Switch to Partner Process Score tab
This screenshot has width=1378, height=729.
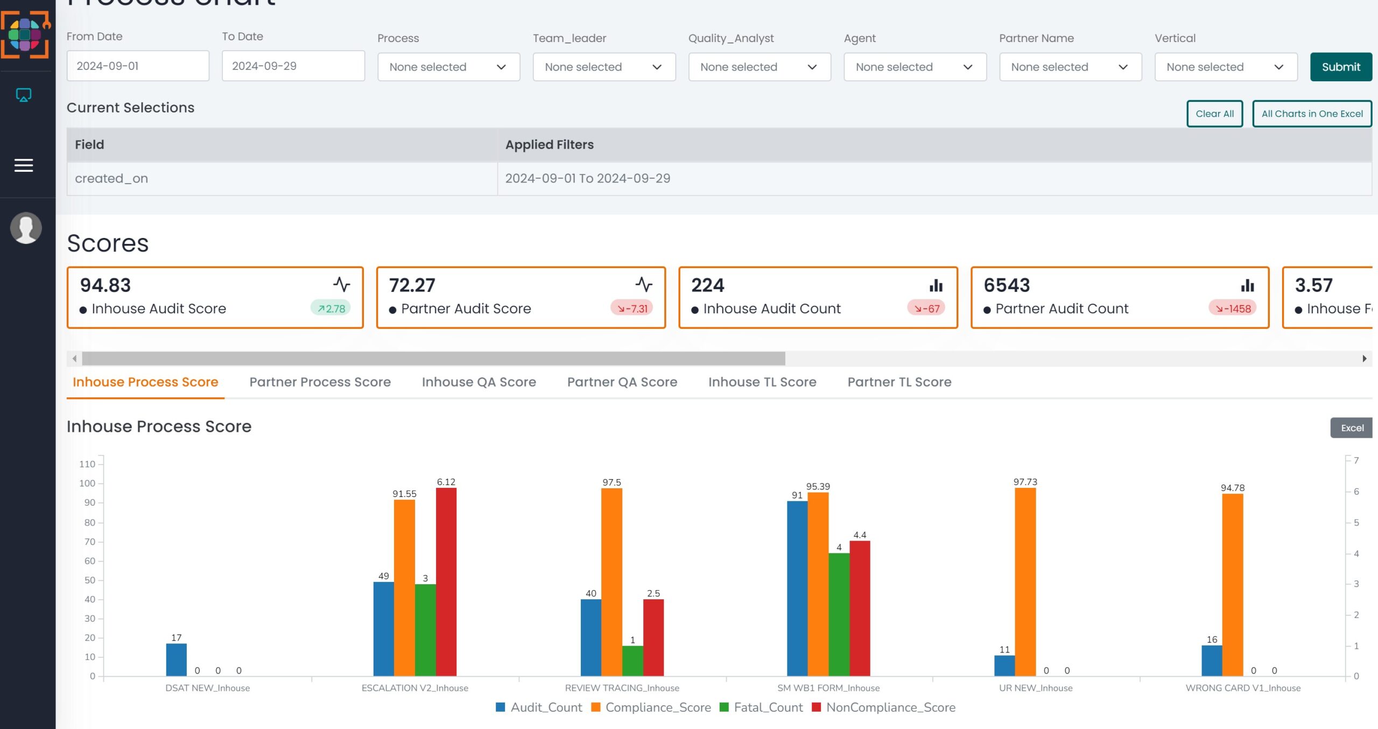coord(320,382)
